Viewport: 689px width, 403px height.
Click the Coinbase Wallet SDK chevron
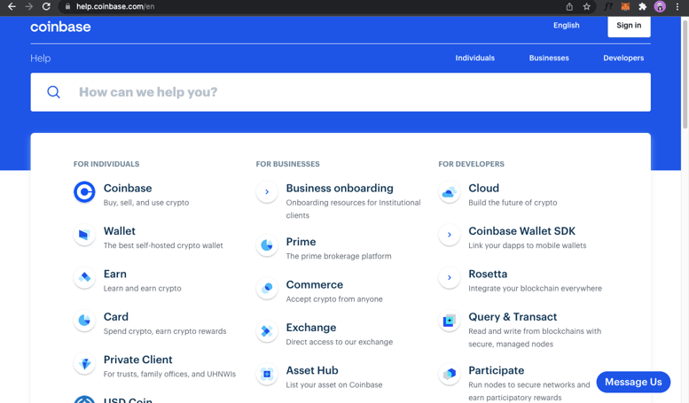tap(449, 235)
